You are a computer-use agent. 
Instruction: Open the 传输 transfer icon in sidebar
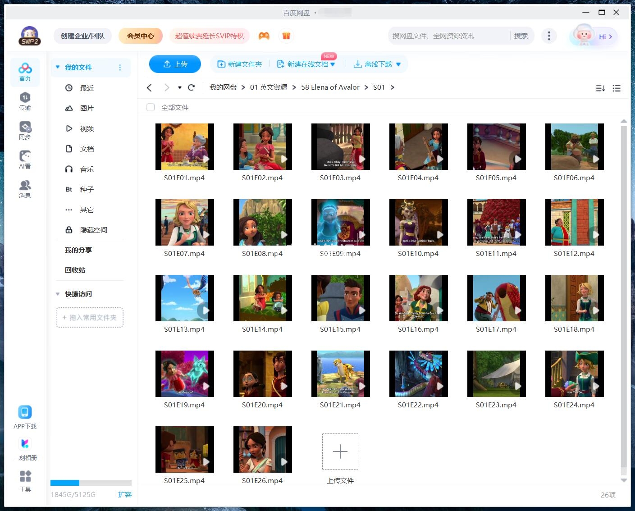(x=25, y=100)
